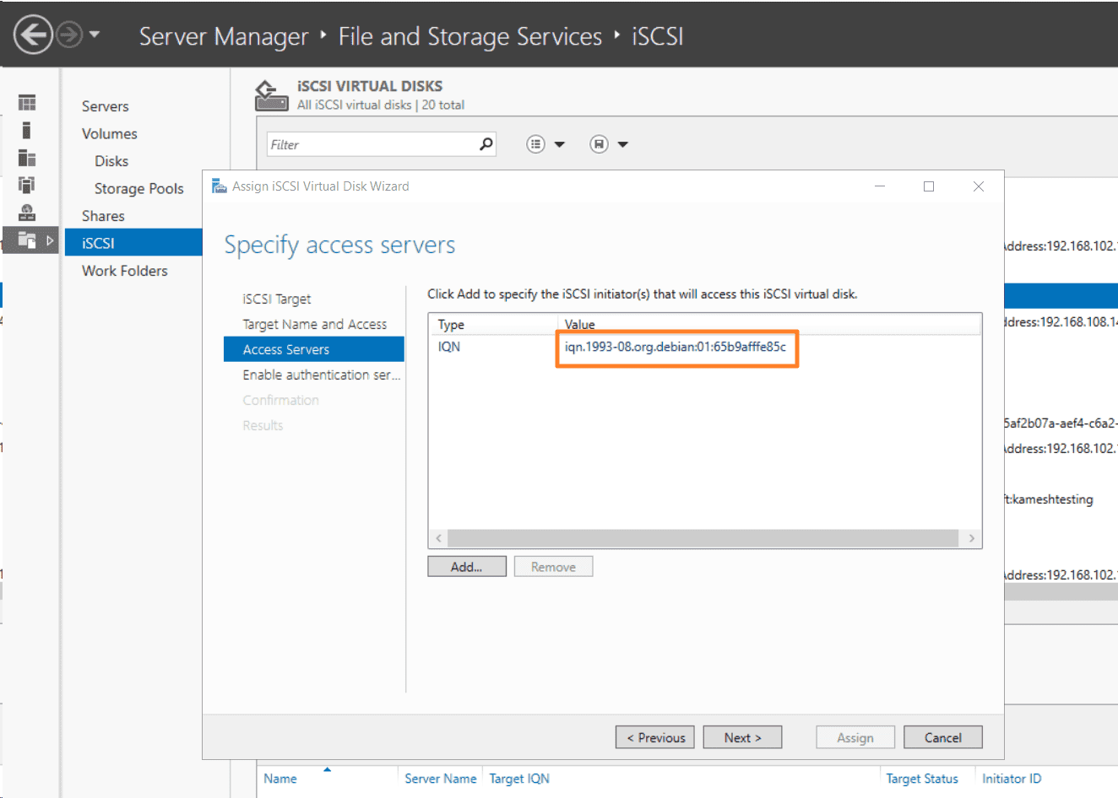Click the Remove button
Viewport: 1118px width, 798px height.
554,567
